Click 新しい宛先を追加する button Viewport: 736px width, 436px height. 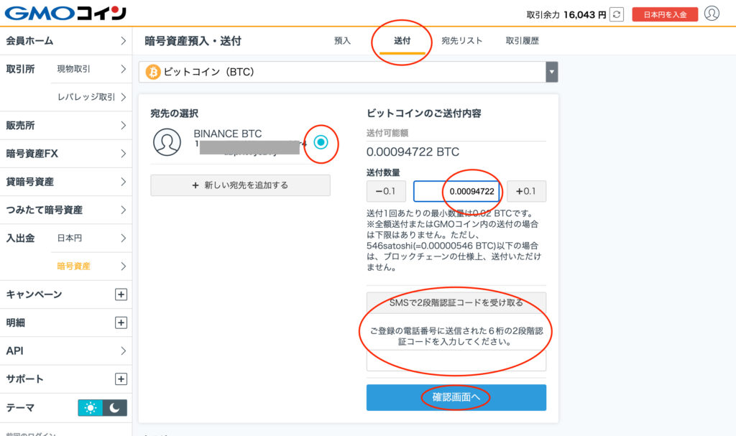(240, 185)
